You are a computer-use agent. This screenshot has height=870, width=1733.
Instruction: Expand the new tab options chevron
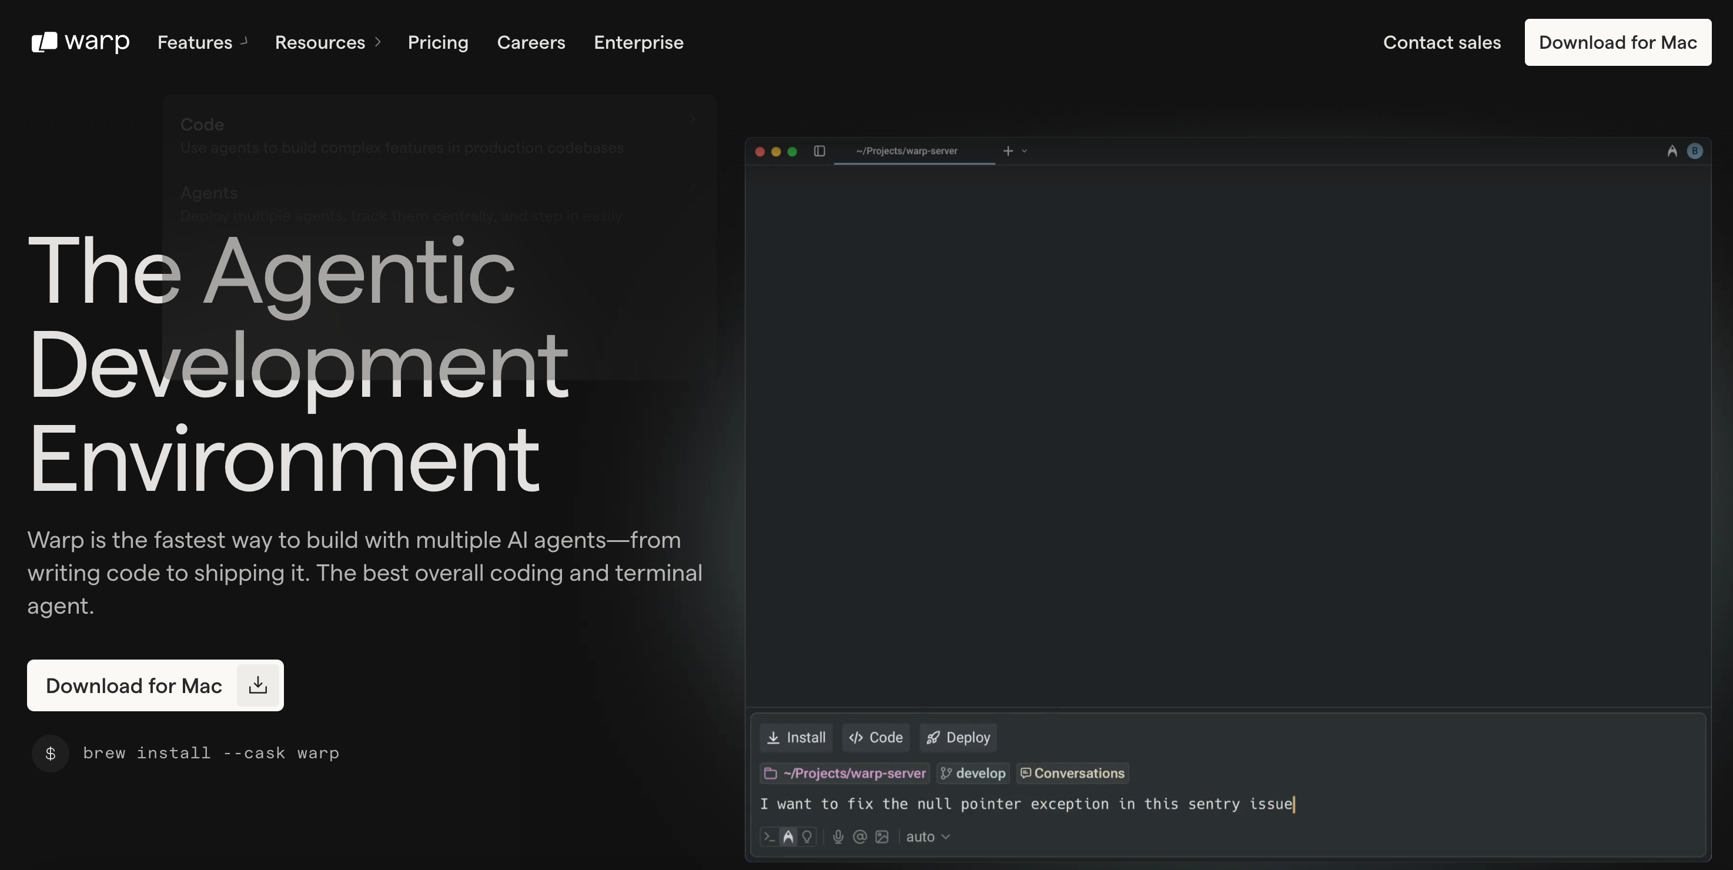tap(1024, 150)
